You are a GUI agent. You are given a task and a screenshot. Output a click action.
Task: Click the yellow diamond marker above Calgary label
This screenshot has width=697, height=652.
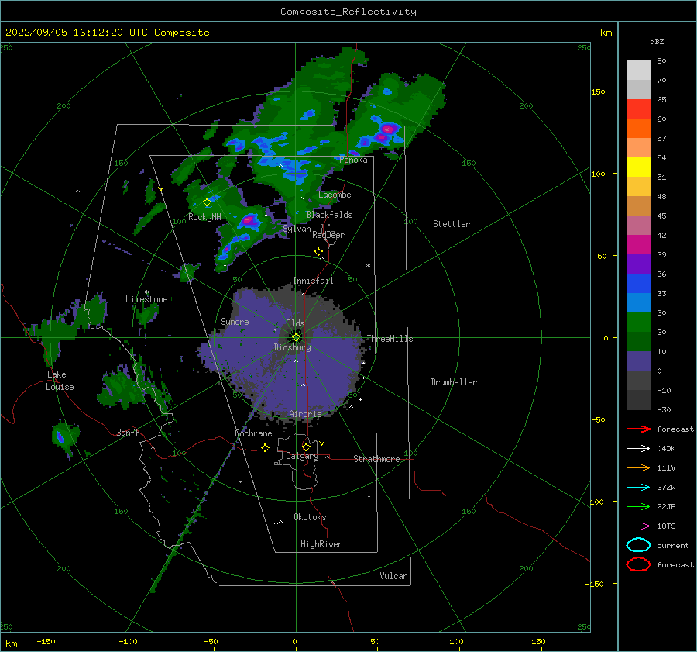(306, 447)
